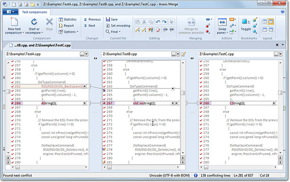Screen dimensions: 290x182
Task: Merge CString line 266 leftward from TestC
Action: coord(274,103)
